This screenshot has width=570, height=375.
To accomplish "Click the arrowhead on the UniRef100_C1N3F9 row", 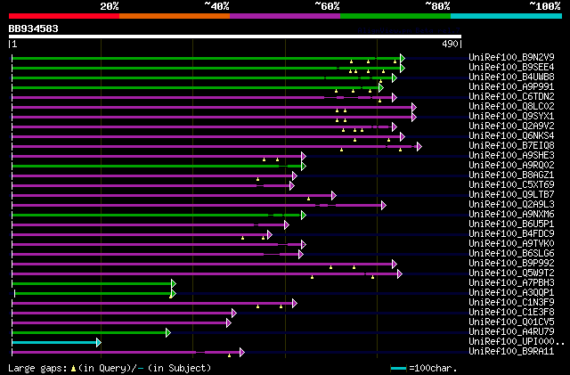I will (x=295, y=304).
